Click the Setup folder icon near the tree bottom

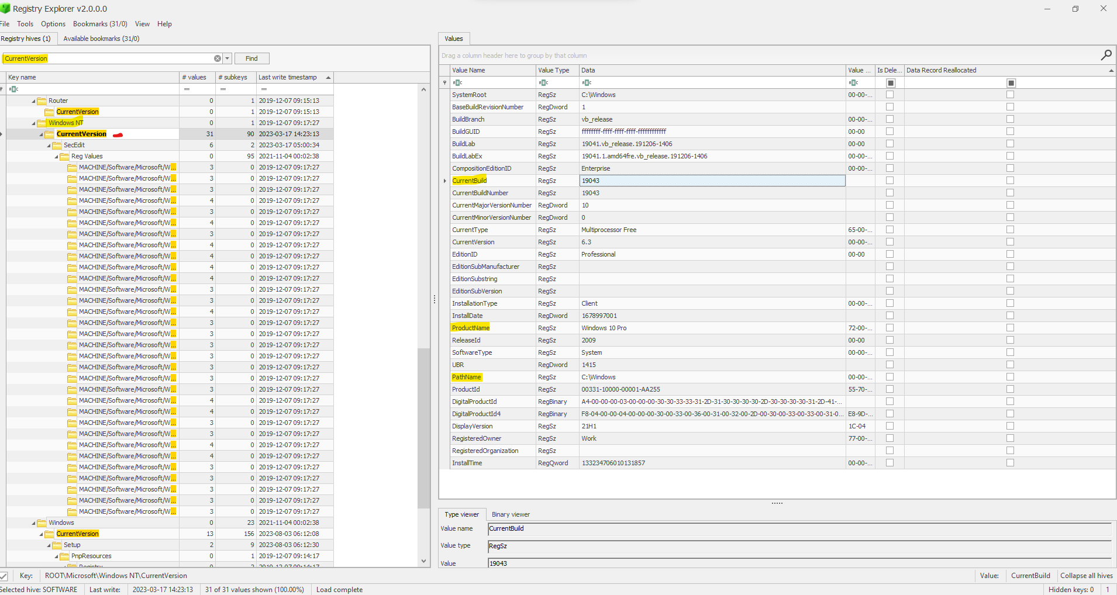(x=57, y=545)
